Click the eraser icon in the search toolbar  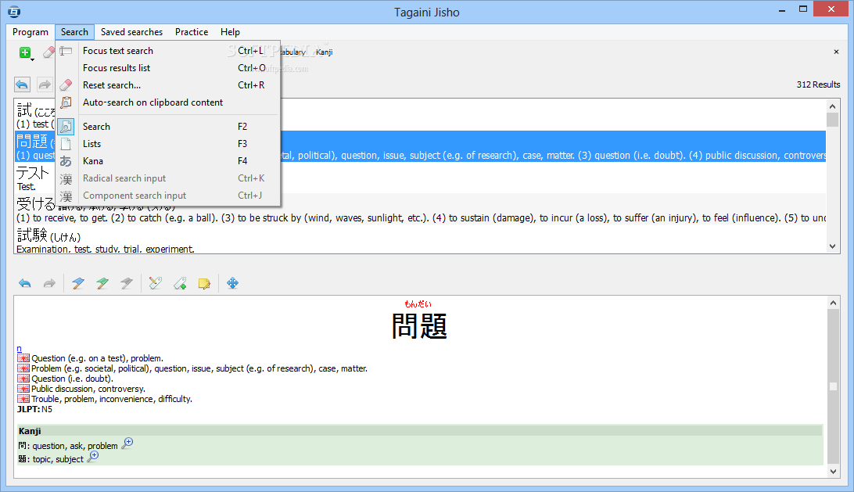point(49,52)
